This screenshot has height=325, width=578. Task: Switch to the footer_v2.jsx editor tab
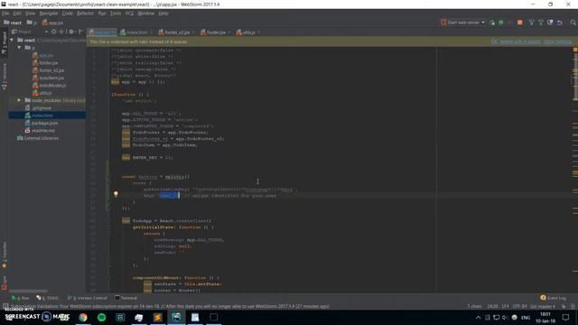click(x=176, y=32)
